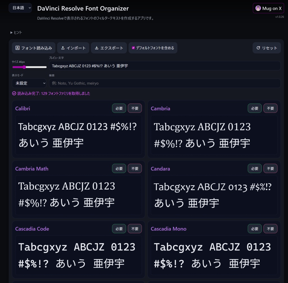The width and height of the screenshot is (288, 283).
Task: Mark Calibri as 必要
Action: [x=119, y=108]
